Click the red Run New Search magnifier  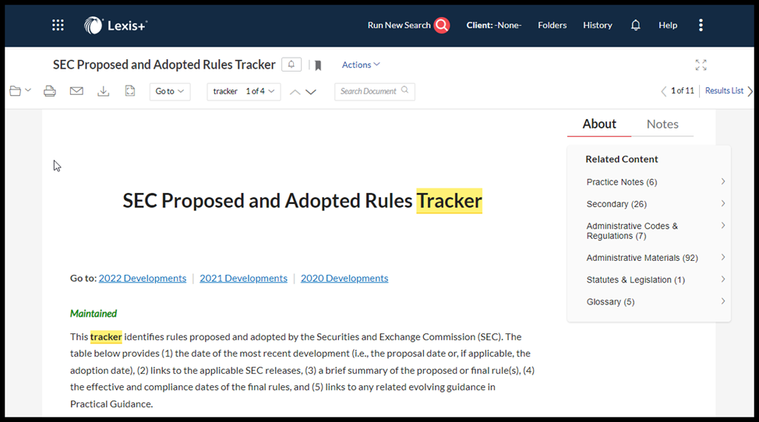[442, 25]
